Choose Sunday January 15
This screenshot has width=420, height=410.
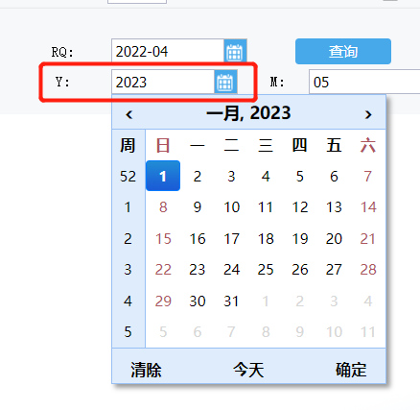tap(163, 239)
